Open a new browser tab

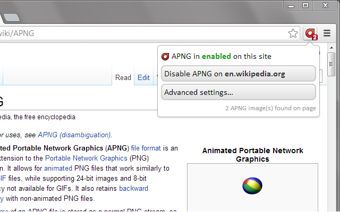coord(12,17)
